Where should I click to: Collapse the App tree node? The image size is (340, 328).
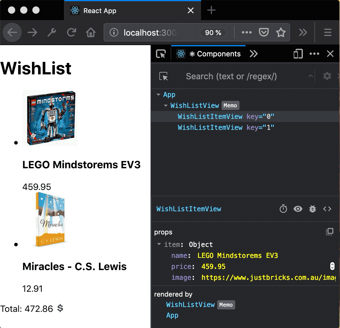tap(158, 94)
